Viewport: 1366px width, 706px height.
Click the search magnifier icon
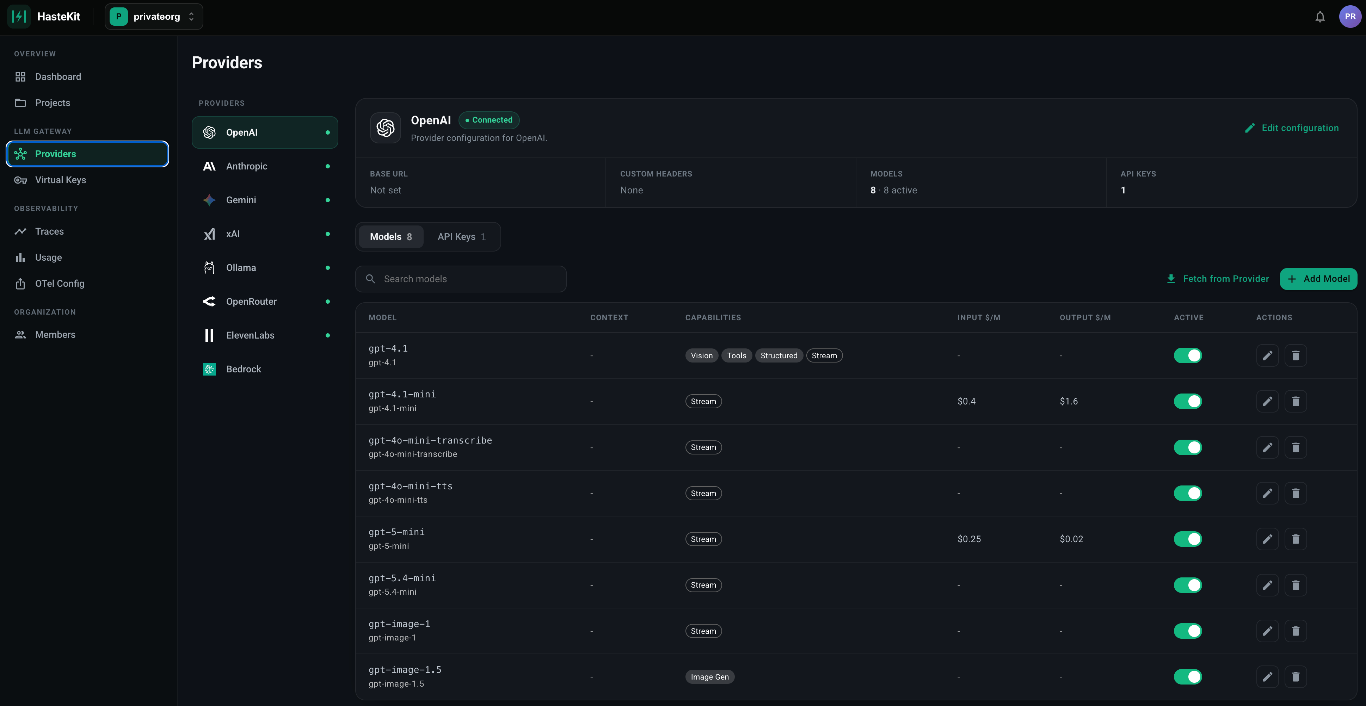click(371, 279)
